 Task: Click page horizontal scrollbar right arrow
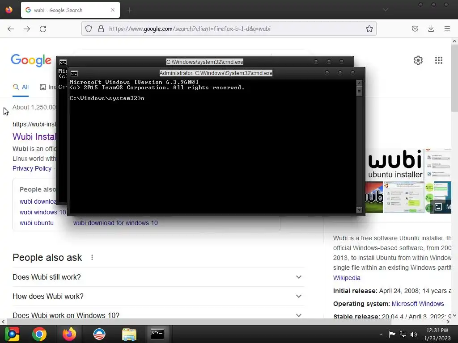tap(448, 322)
